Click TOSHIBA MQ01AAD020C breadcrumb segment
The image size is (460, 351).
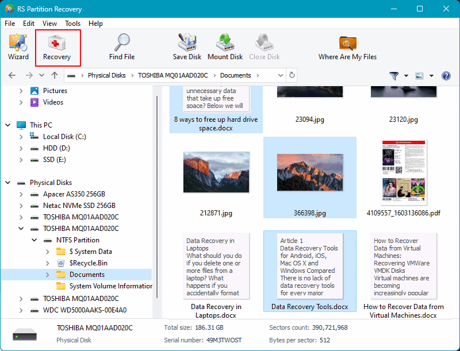coord(173,75)
